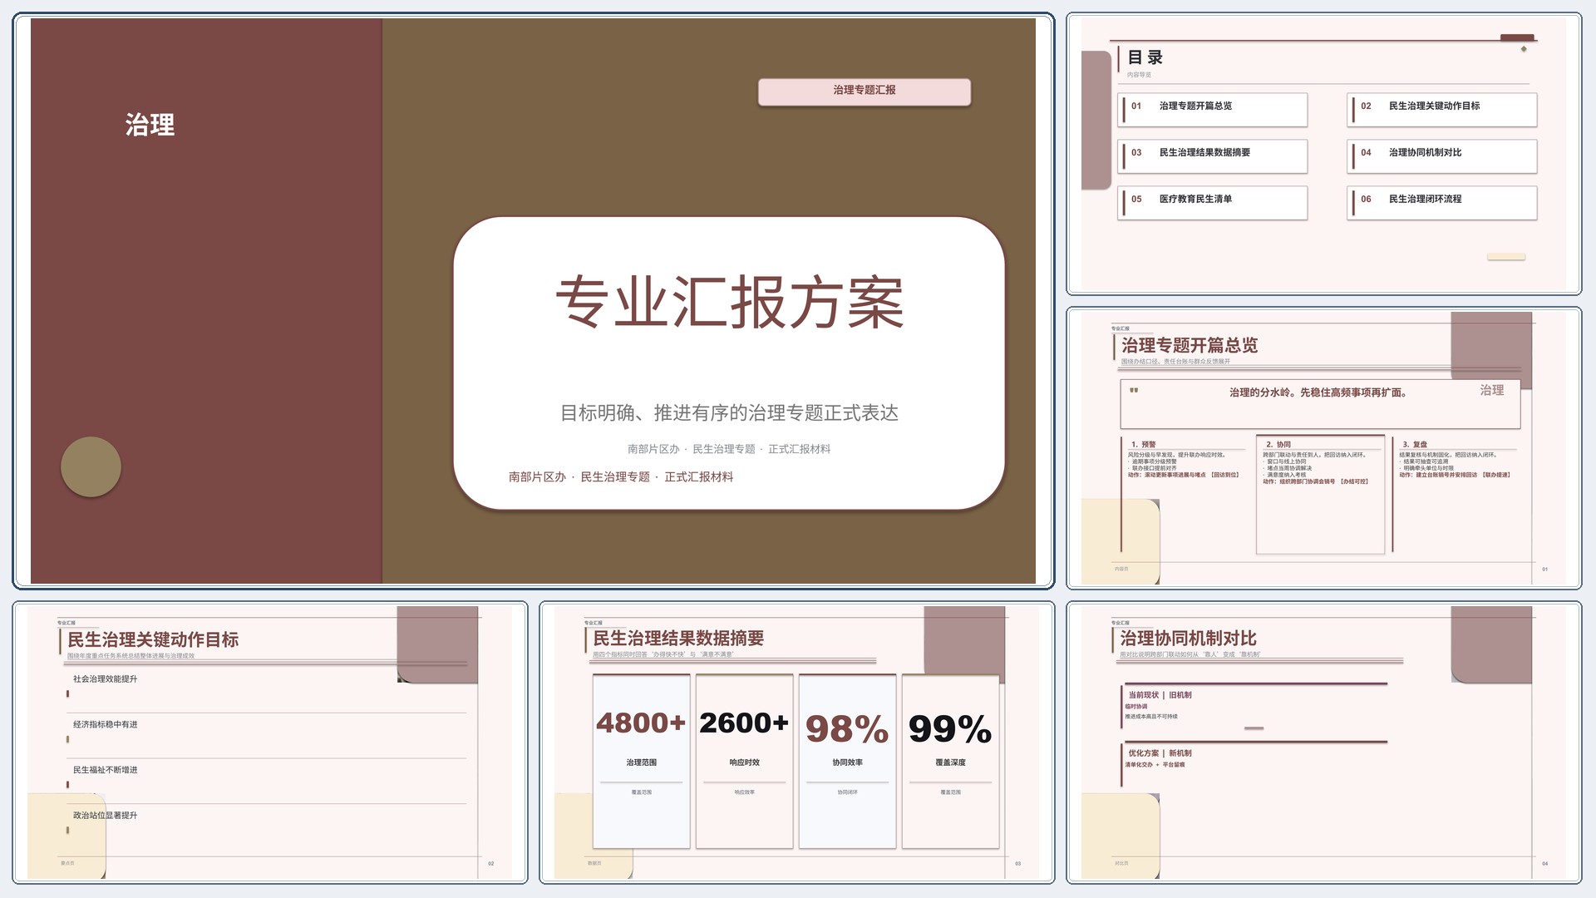Open the main cover slide thumbnail 专业汇报方案
The image size is (1596, 898).
[533, 300]
